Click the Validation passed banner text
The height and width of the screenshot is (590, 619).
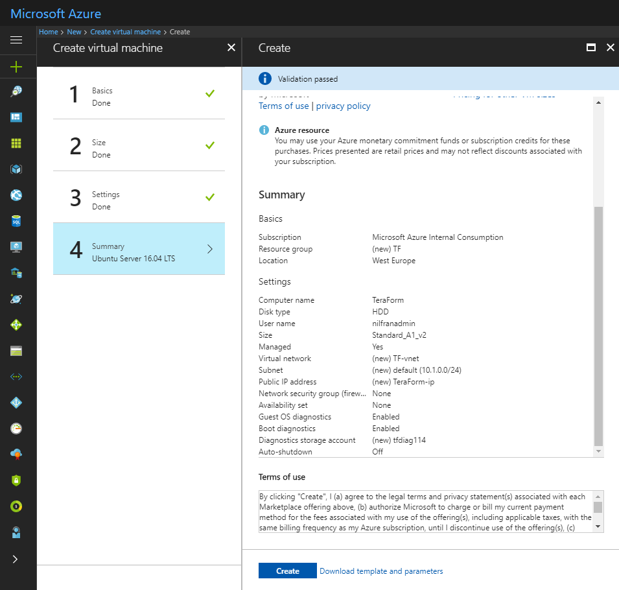pyautogui.click(x=307, y=79)
